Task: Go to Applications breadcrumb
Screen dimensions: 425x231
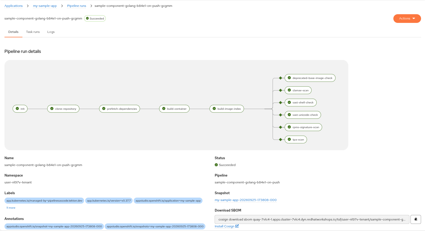Action: tap(13, 6)
